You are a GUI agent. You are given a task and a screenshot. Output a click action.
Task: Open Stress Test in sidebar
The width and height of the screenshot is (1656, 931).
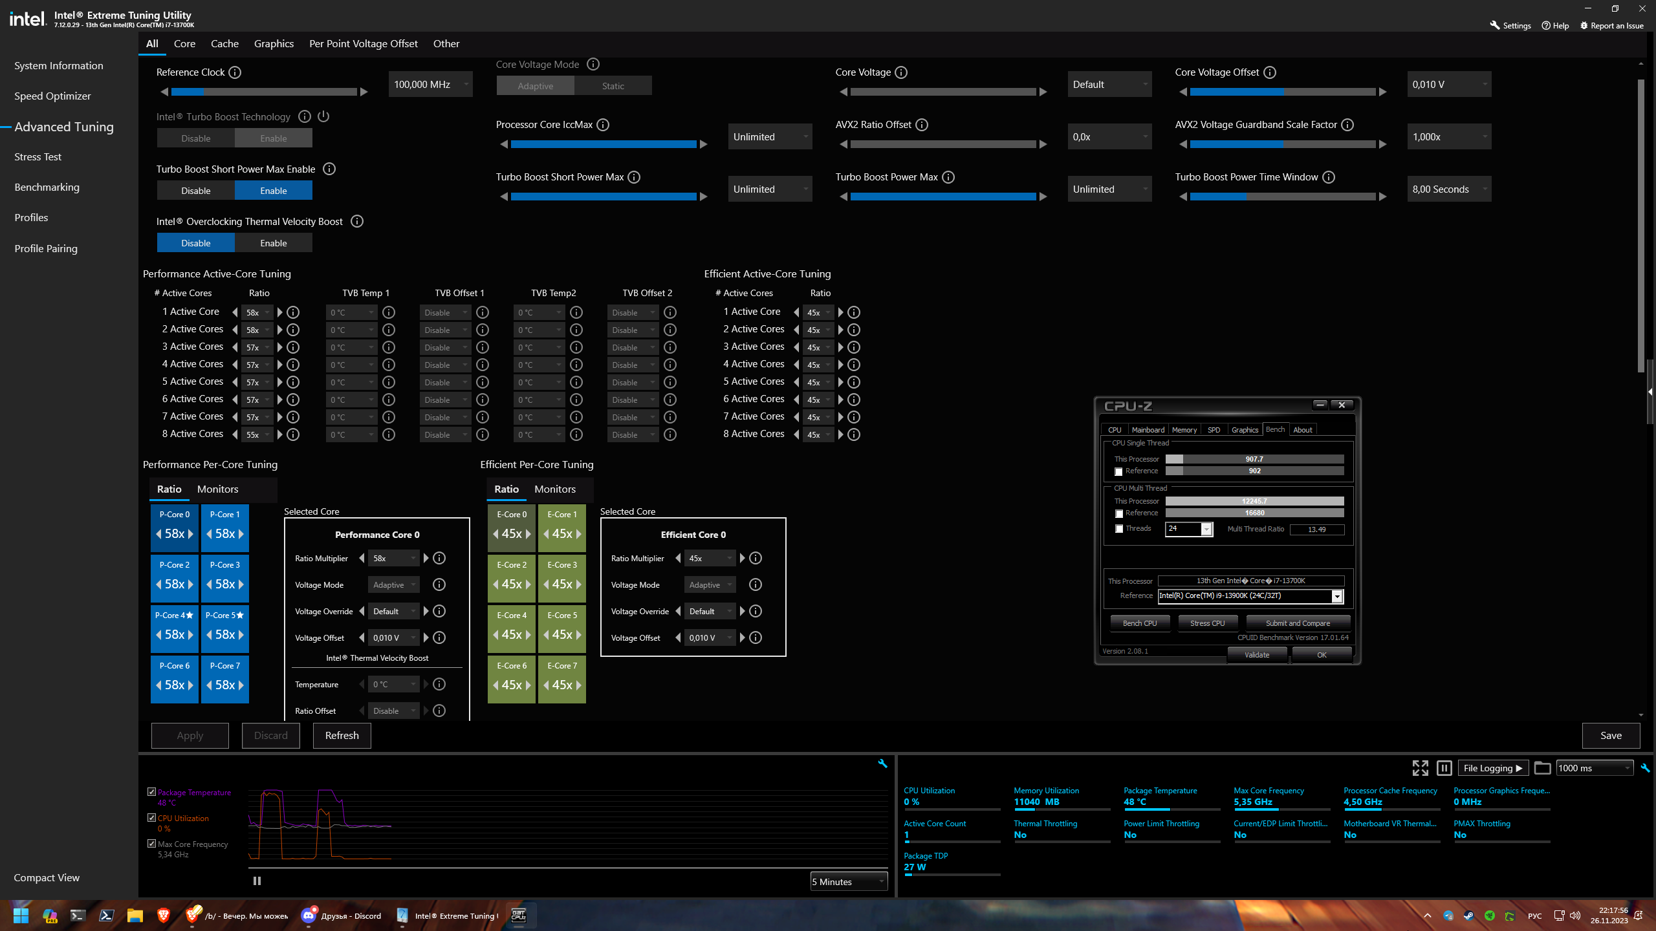pos(38,157)
